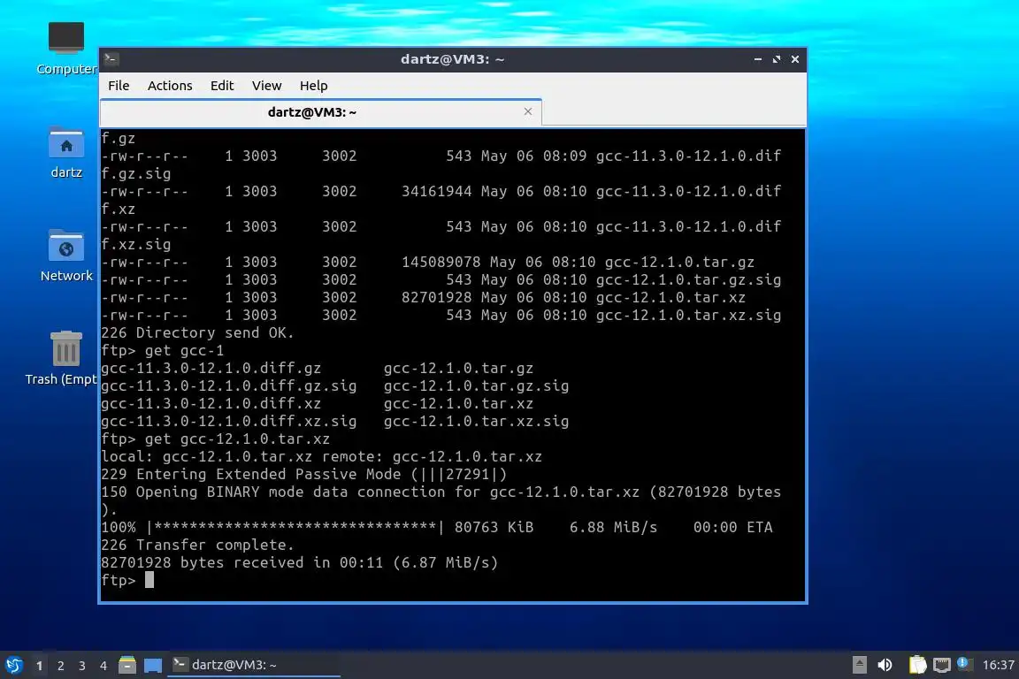This screenshot has width=1019, height=679.
Task: Click the '6.88 MiB/s' transfer speed
Action: 614,527
